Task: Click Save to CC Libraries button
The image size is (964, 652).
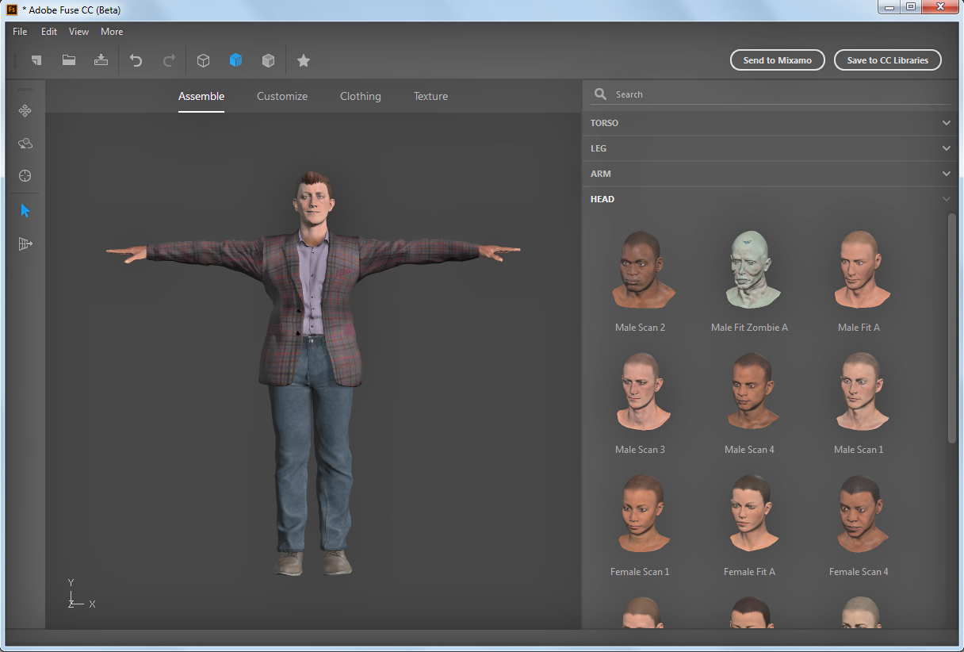Action: click(x=887, y=60)
